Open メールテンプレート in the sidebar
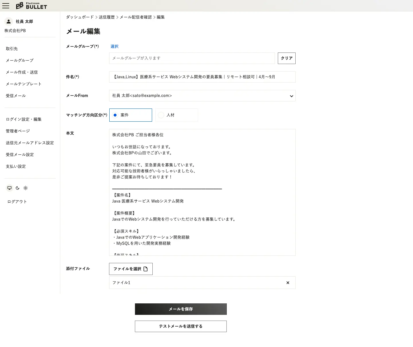This screenshot has width=413, height=347. tap(24, 84)
